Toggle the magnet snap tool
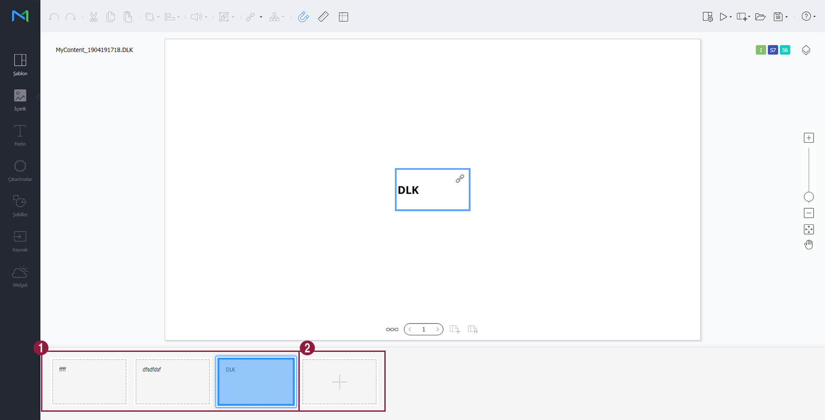The height and width of the screenshot is (420, 825). coord(303,17)
